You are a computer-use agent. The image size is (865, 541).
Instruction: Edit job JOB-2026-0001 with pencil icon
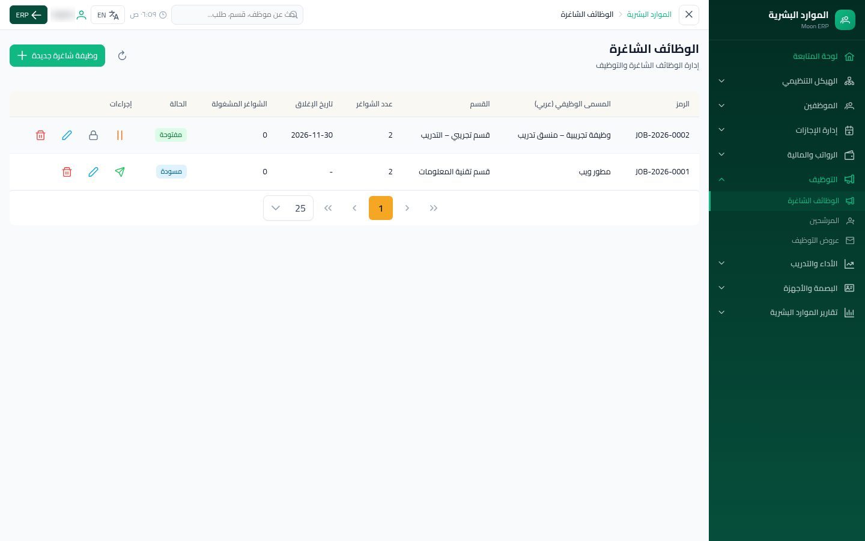(93, 172)
